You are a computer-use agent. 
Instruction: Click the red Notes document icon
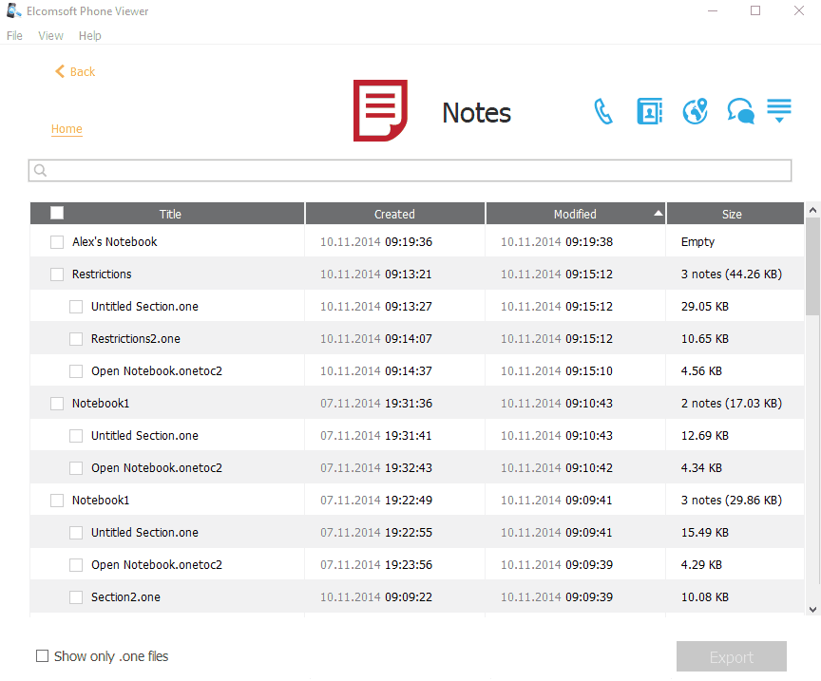(x=380, y=111)
